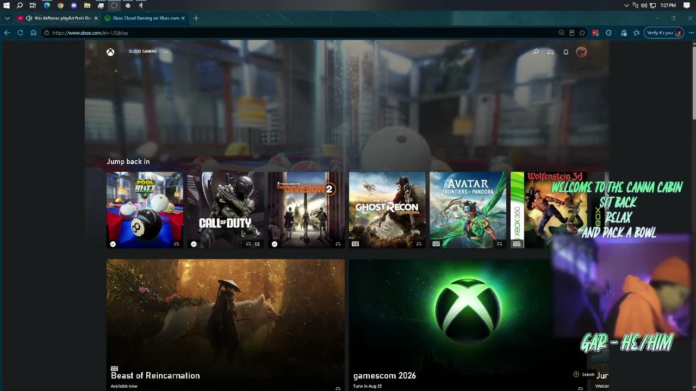Switch to the deftones playlist YouTube tab
This screenshot has width=696, height=391.
tap(57, 18)
